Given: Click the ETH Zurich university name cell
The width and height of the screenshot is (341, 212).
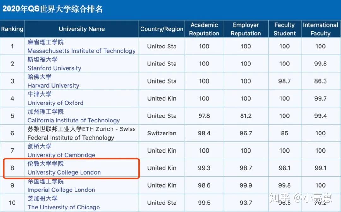Looking at the screenshot, I should [82, 133].
